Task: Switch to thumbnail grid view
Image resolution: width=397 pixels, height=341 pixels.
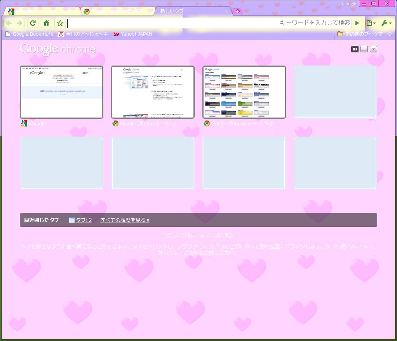Action: (x=355, y=49)
